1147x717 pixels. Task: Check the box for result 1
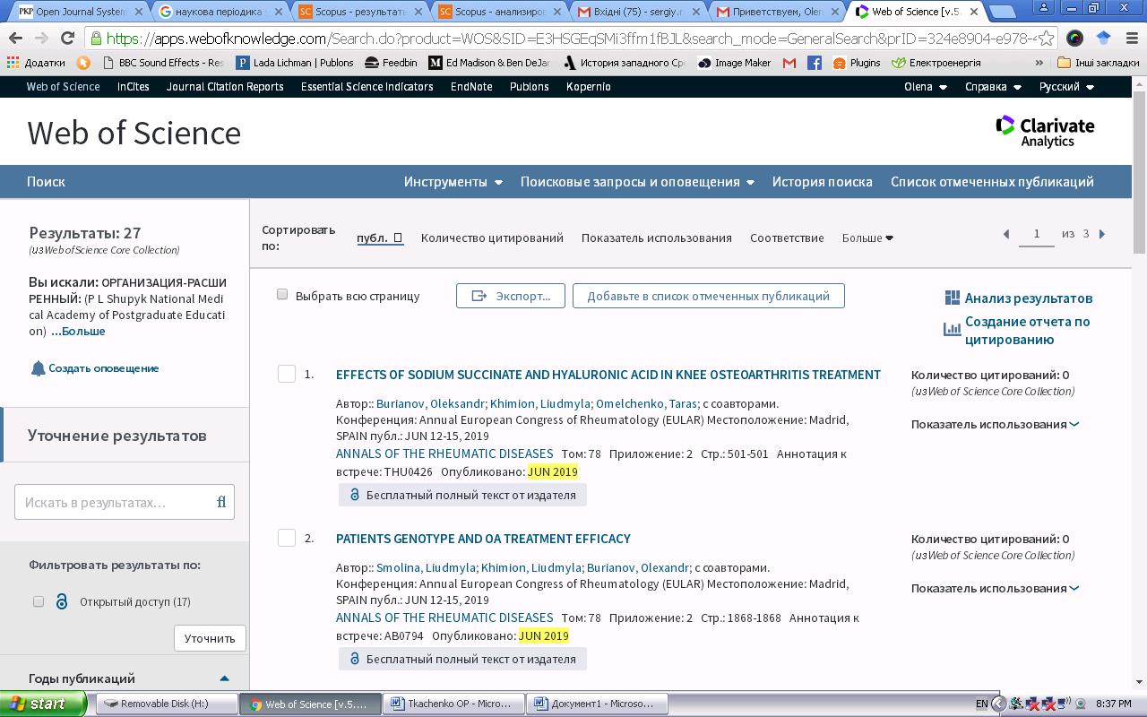click(287, 374)
